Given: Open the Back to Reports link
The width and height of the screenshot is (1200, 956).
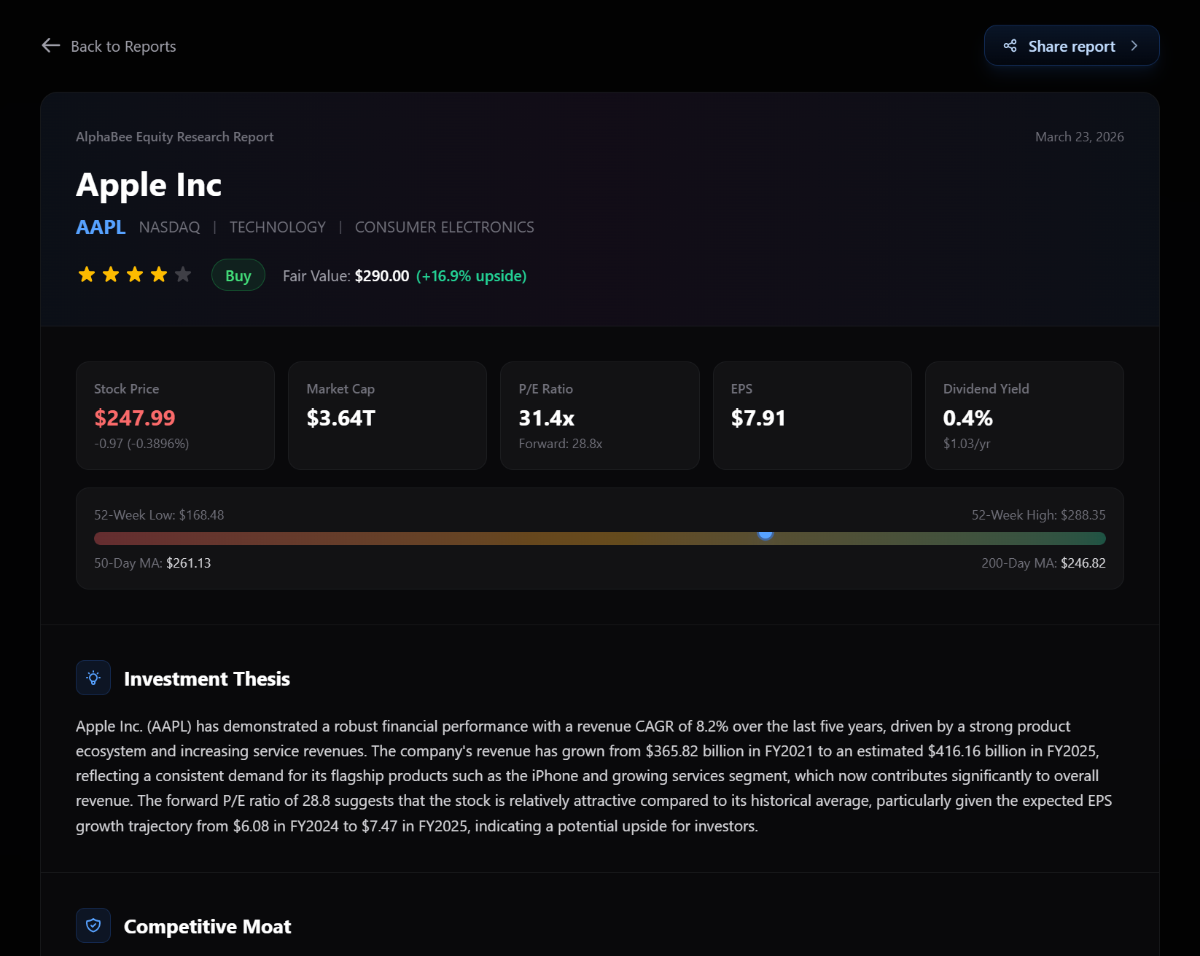Looking at the screenshot, I should pos(123,47).
